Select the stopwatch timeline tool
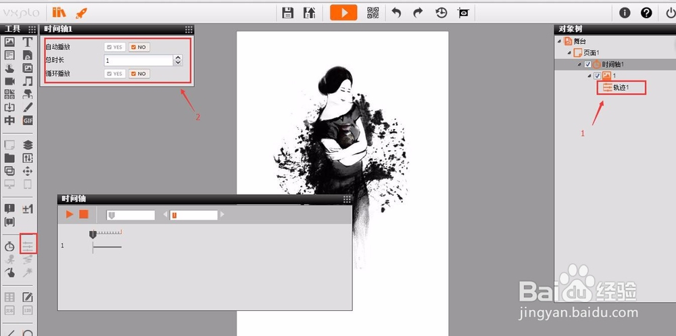 pyautogui.click(x=9, y=247)
